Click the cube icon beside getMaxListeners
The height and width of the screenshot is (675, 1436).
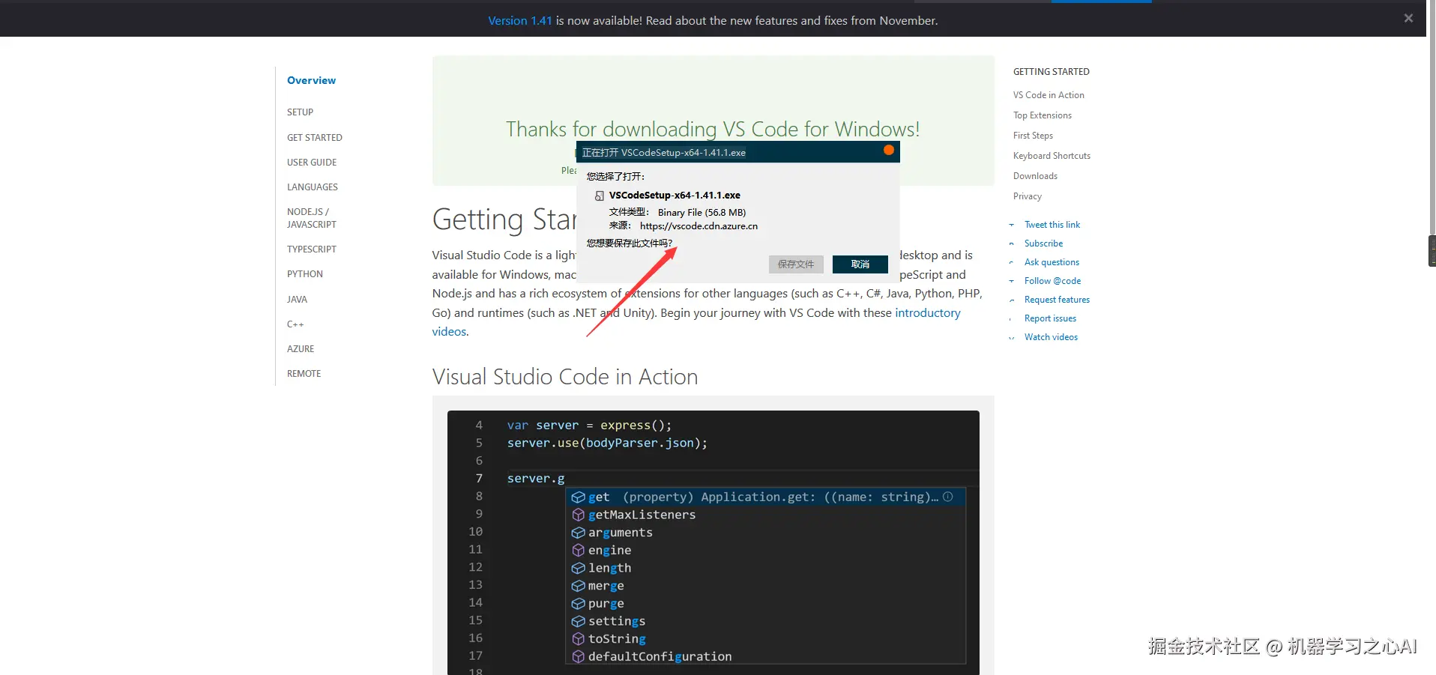(x=578, y=515)
